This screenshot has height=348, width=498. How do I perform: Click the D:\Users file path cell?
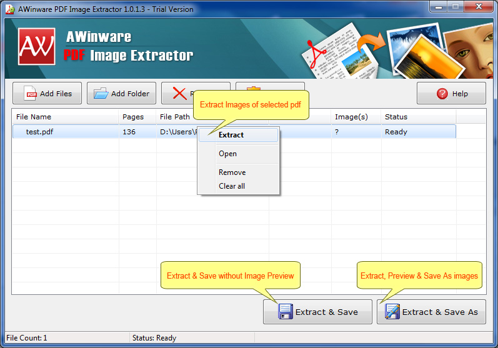(178, 132)
